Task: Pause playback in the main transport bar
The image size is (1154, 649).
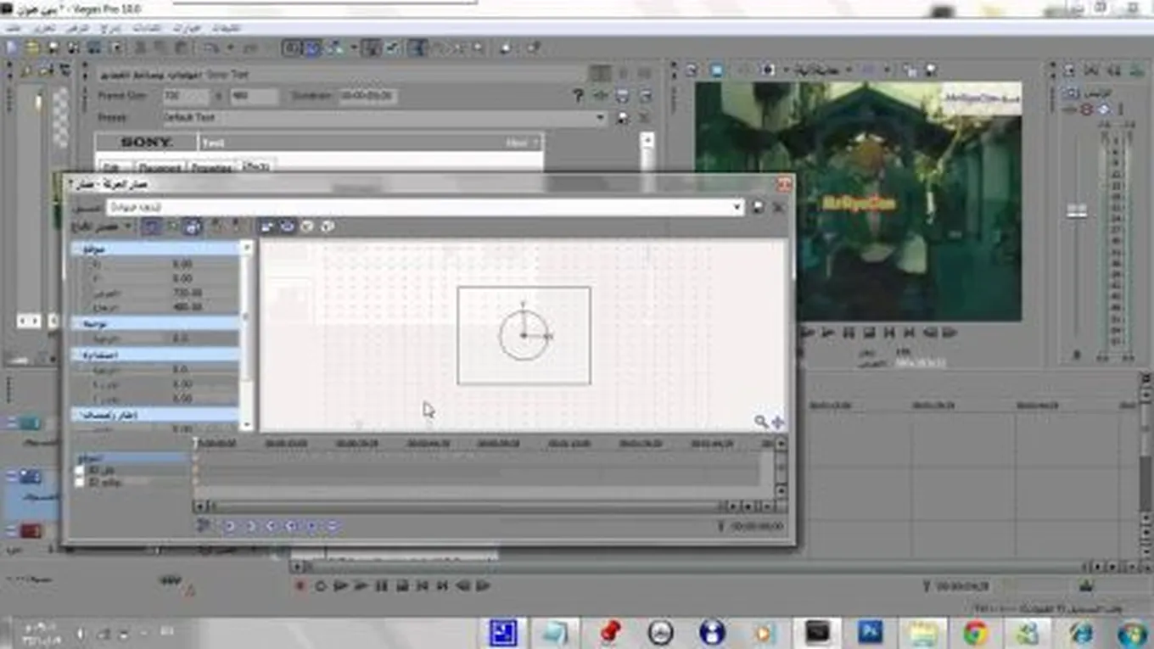Action: pyautogui.click(x=382, y=585)
